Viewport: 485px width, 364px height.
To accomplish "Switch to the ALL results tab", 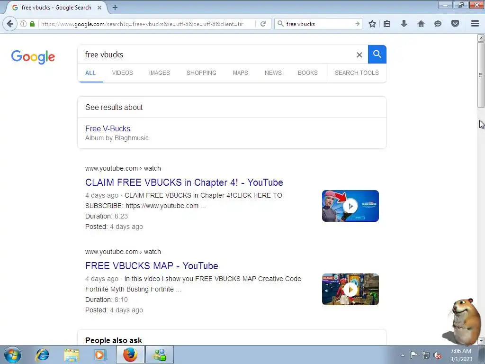I will click(x=90, y=73).
